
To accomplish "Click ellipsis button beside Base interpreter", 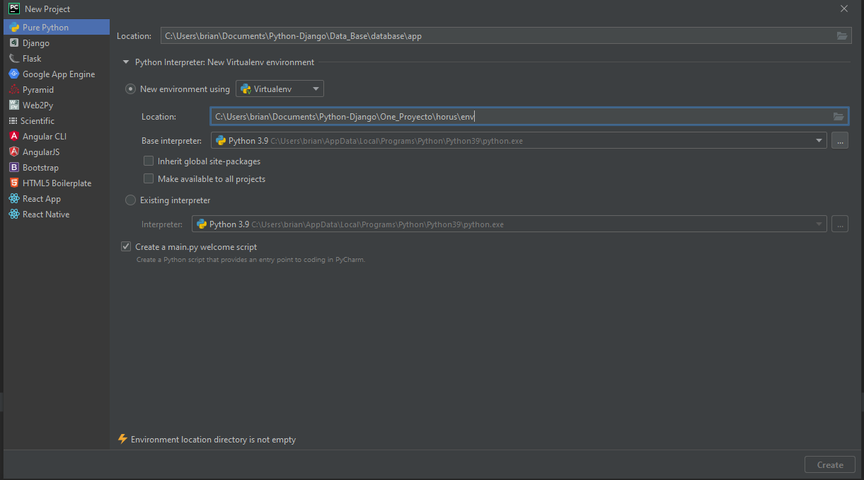I will (x=840, y=141).
